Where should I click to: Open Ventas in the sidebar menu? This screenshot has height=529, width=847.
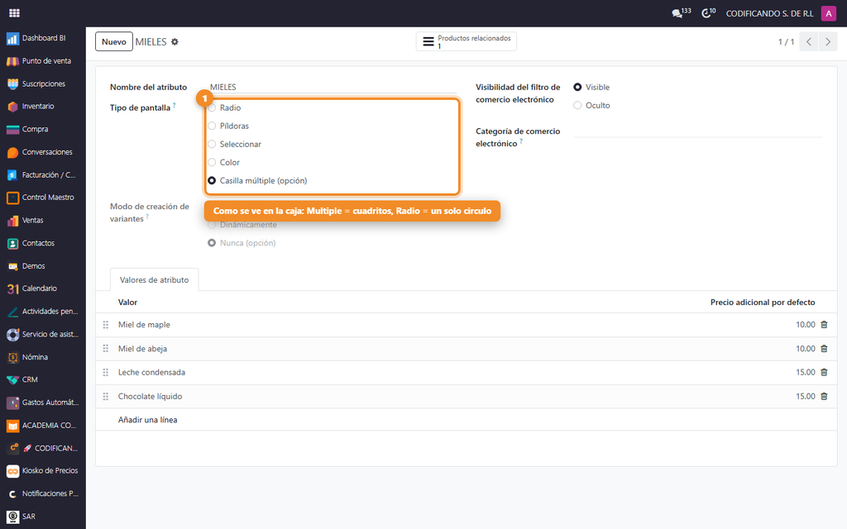pyautogui.click(x=43, y=220)
